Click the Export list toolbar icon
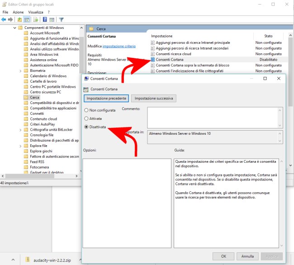This screenshot has width=294, height=265. tap(36, 20)
